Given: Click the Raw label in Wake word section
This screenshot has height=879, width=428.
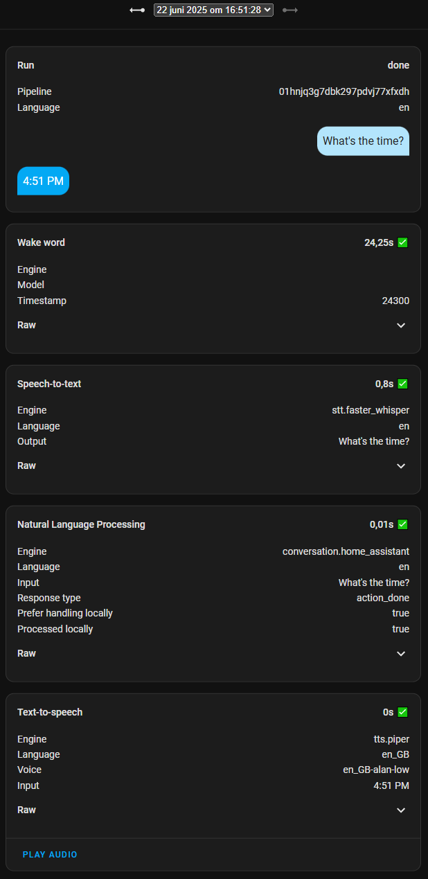Looking at the screenshot, I should 26,325.
